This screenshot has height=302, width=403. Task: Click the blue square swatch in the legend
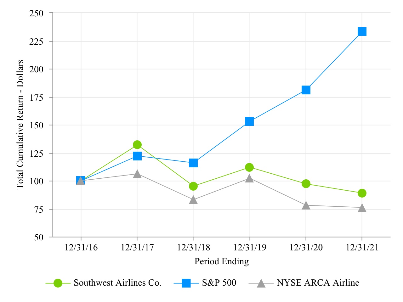(x=186, y=283)
